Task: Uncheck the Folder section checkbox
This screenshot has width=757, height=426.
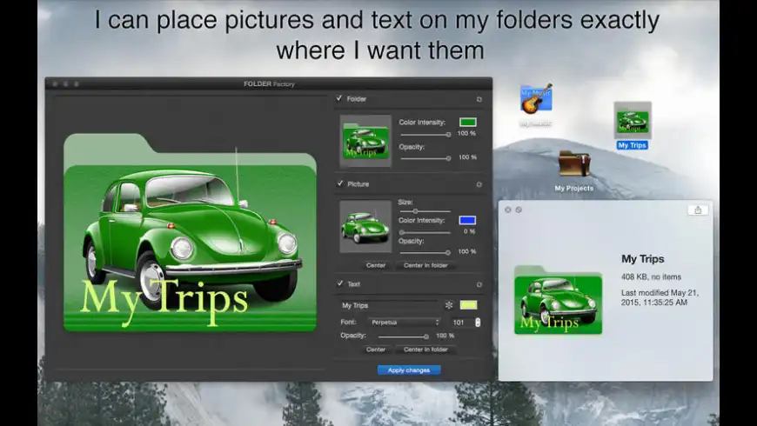Action: [x=339, y=98]
